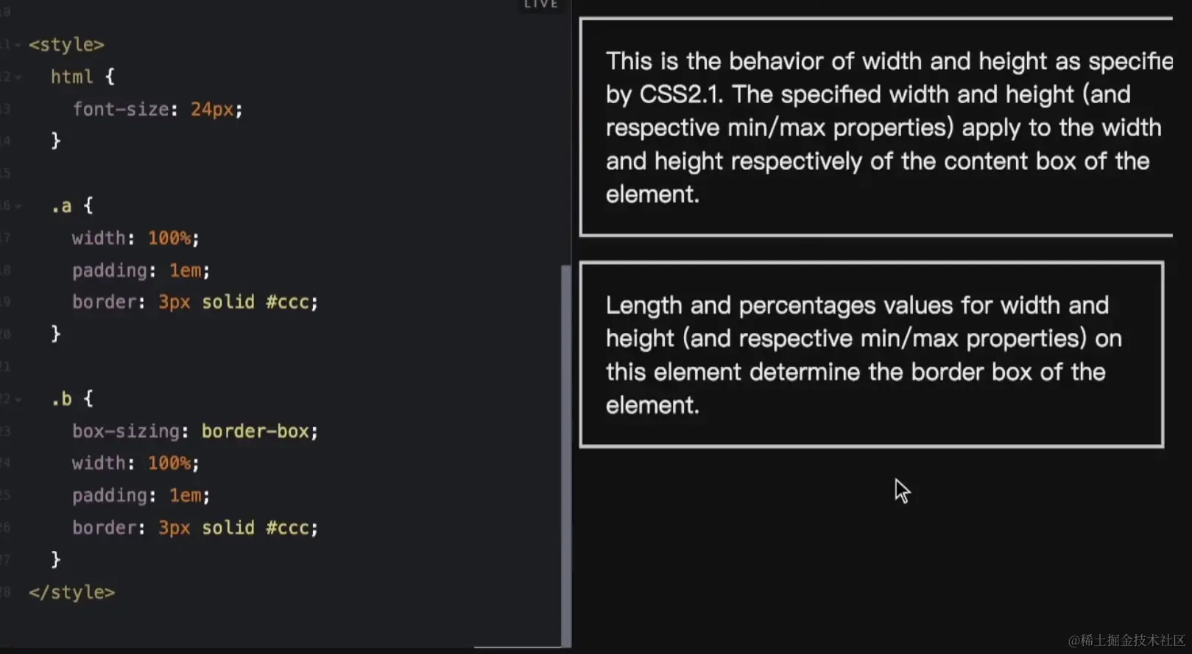Click the #ccc color value in .a rule
Screen dimensions: 1192x654
pos(292,303)
